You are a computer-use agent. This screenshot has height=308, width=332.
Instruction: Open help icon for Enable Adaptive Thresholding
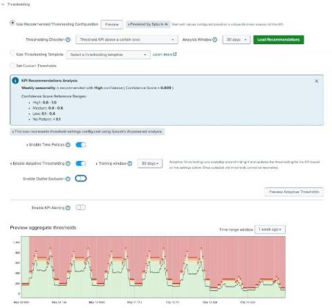[68, 164]
